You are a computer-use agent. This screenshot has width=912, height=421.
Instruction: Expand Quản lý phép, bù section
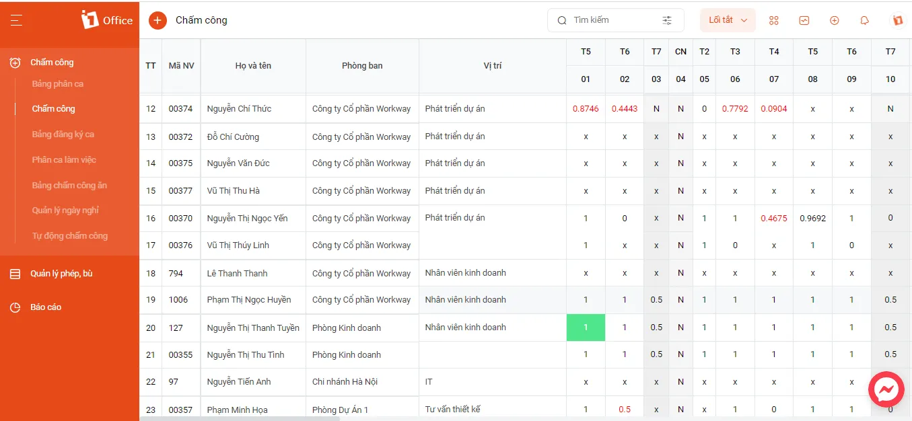click(61, 274)
